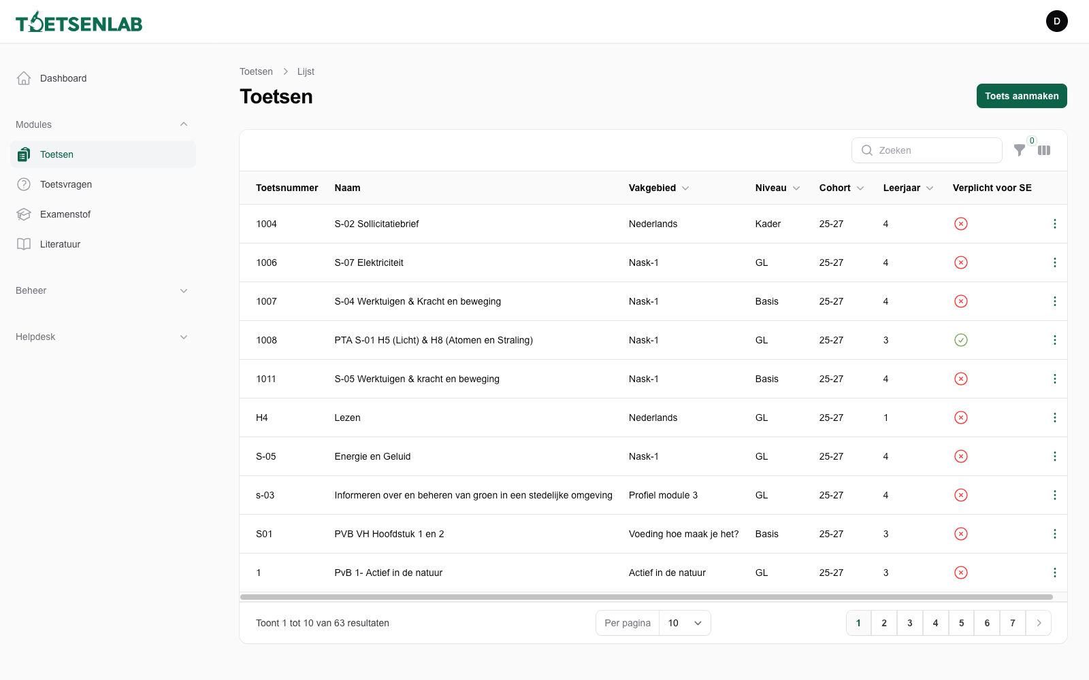The image size is (1089, 680).
Task: Disable Verplicht voor SE for PTA S-01 H5
Action: [961, 340]
